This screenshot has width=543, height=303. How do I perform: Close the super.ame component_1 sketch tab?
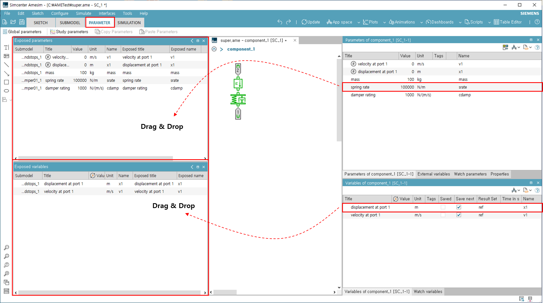coord(295,40)
